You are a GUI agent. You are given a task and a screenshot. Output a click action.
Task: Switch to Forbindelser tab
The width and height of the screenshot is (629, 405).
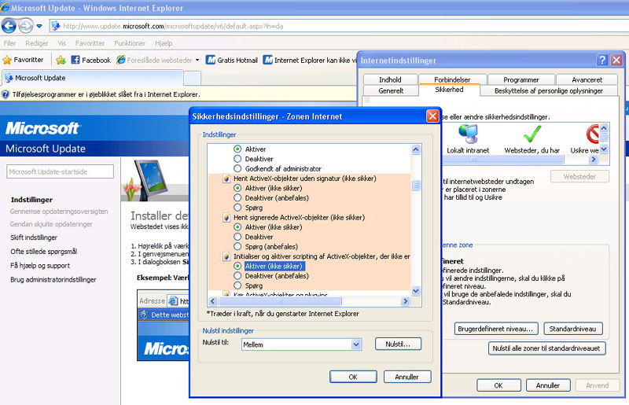(452, 79)
